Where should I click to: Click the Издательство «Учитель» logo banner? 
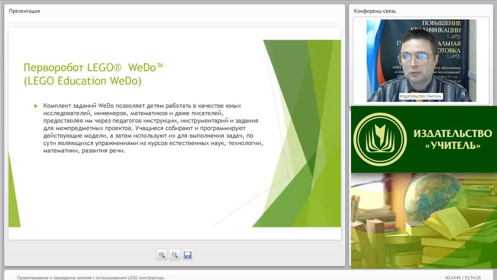pos(424,139)
